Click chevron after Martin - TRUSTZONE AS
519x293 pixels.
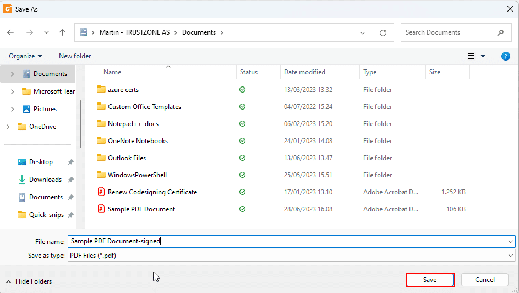coord(176,32)
